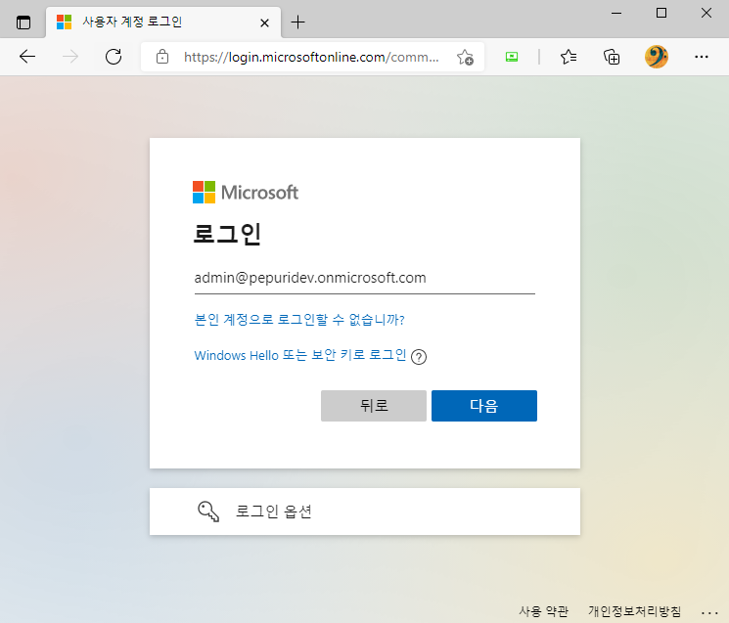
Task: Close the 사용자 계정 로그인 tab
Action: coord(264,22)
